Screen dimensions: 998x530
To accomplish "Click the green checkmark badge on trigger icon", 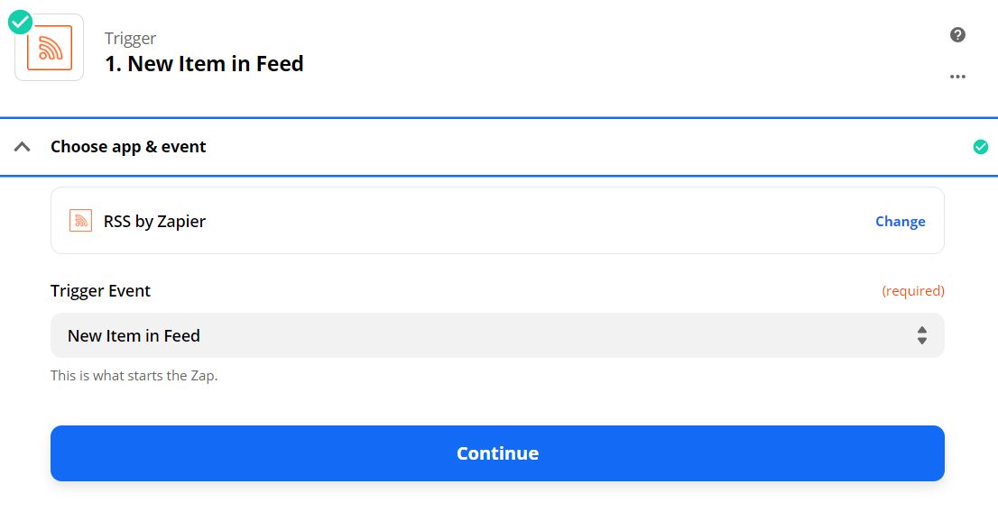I will (21, 22).
